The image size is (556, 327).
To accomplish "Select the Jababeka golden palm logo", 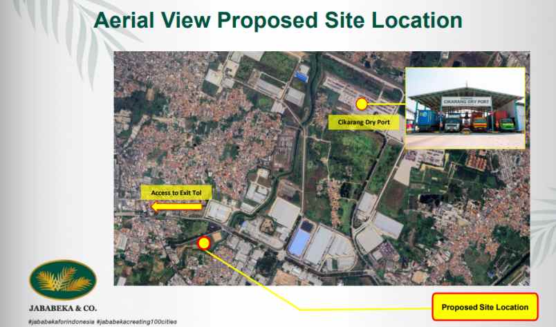I will click(x=58, y=280).
